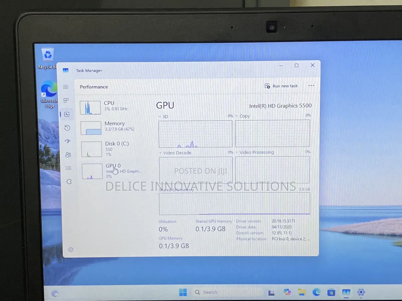Screen dimensions: 402x301
Task: Click the Intel(R) HD Graphics 5500 label
Action: [280, 106]
